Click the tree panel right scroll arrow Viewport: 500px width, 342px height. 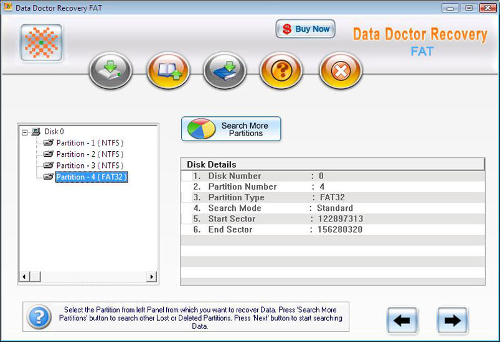tap(151, 277)
